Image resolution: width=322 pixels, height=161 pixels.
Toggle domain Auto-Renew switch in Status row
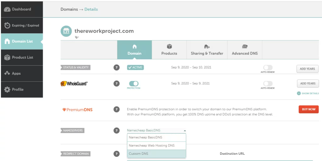click(268, 67)
